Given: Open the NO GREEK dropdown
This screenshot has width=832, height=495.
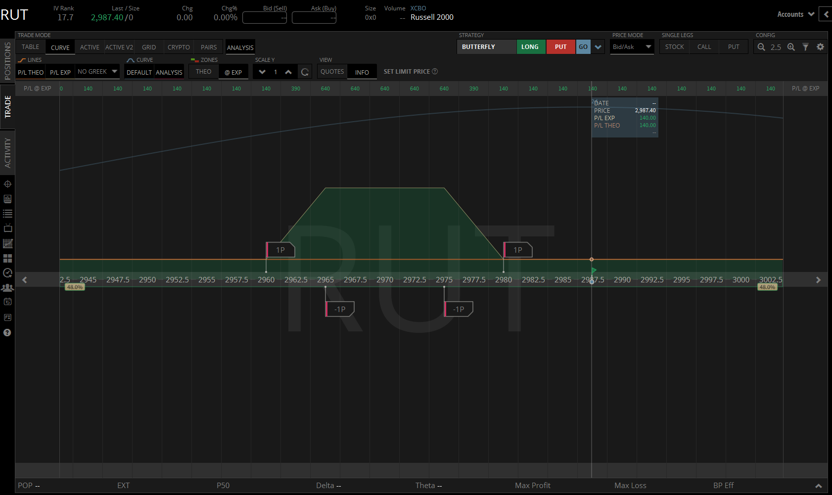Looking at the screenshot, I should click(x=97, y=72).
